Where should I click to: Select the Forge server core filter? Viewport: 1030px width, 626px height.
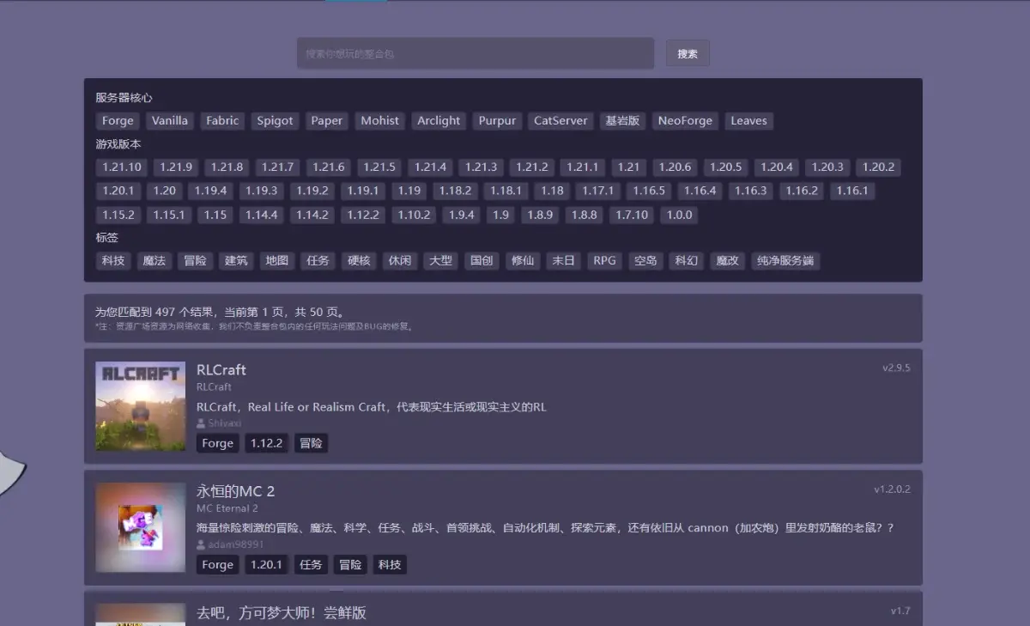tap(118, 121)
